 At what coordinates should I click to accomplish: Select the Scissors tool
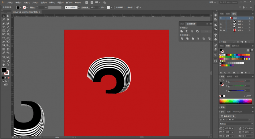(8, 34)
